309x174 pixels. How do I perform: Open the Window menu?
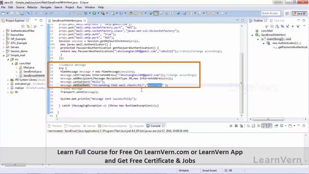click(x=90, y=7)
